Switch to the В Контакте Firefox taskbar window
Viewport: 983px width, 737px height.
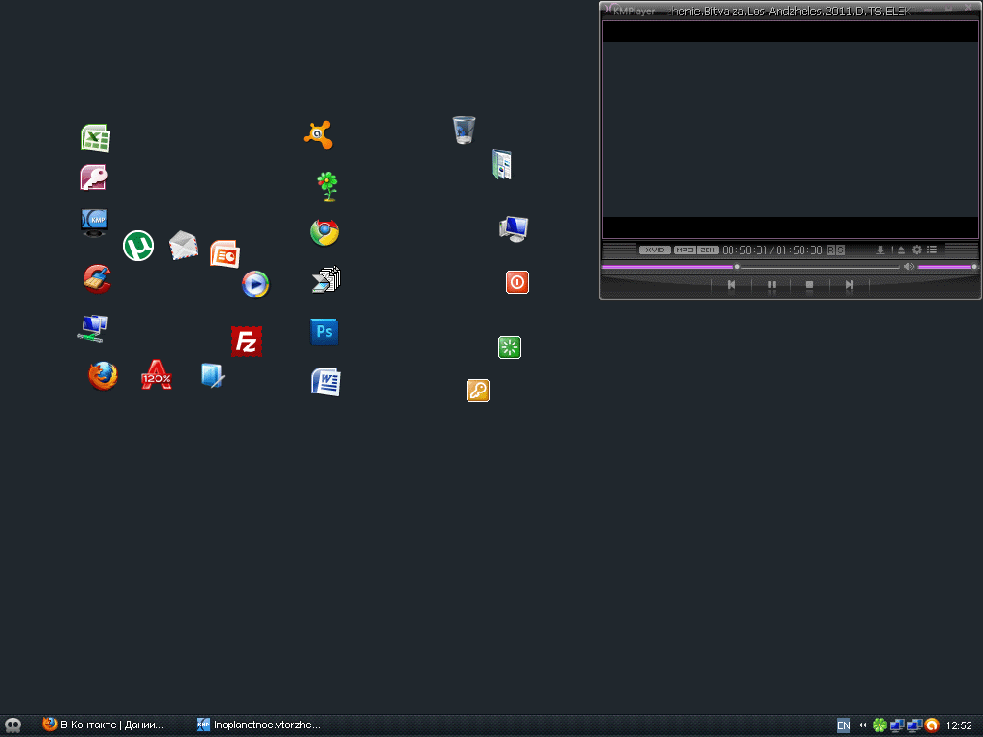tap(104, 725)
